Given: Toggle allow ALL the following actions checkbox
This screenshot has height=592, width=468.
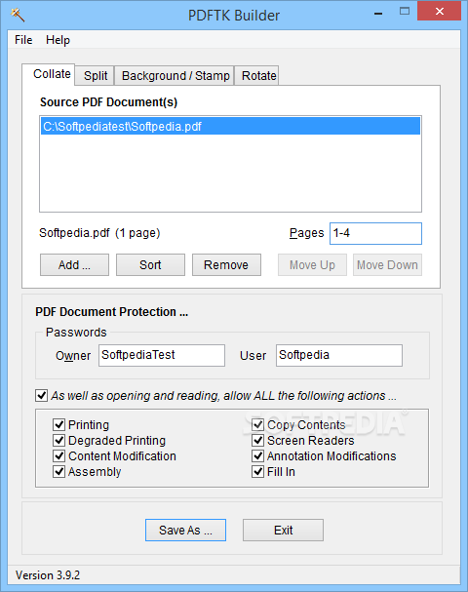Looking at the screenshot, I should [x=42, y=396].
